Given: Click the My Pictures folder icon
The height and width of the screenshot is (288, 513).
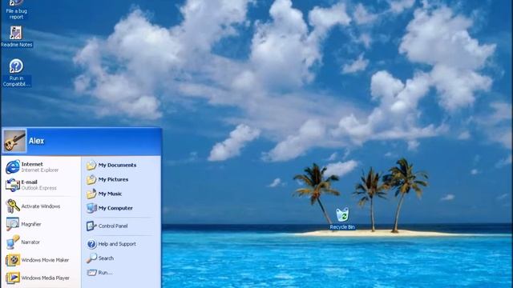Looking at the screenshot, I should (91, 179).
